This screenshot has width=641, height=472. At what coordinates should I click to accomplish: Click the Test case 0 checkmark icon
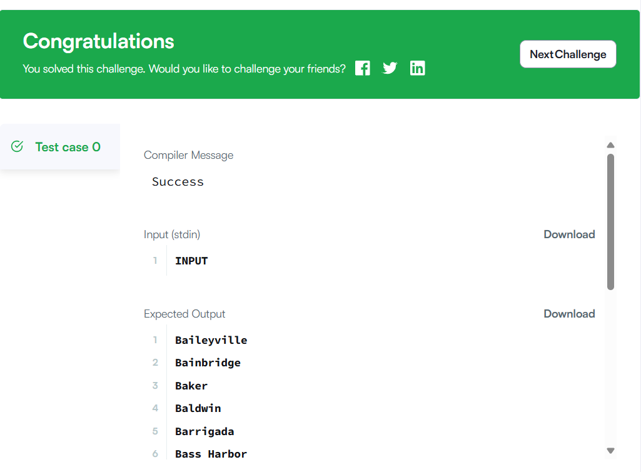tap(18, 146)
